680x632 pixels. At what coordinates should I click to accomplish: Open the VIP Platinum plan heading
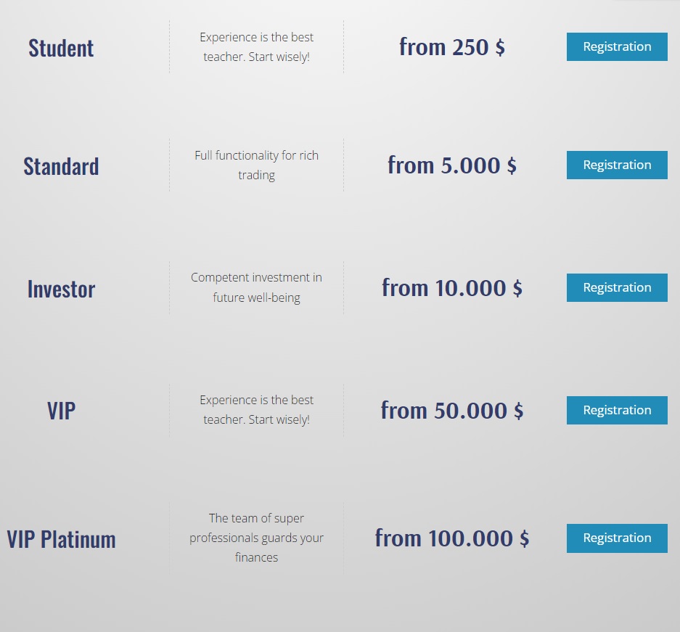(61, 539)
